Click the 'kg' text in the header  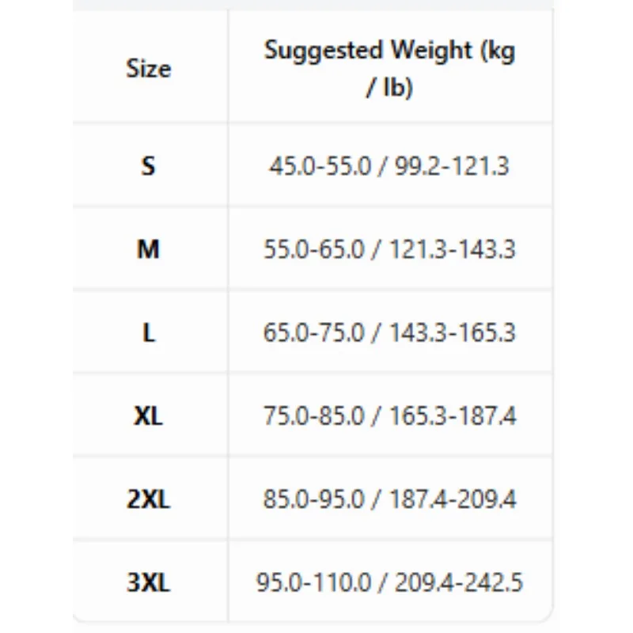pos(502,51)
